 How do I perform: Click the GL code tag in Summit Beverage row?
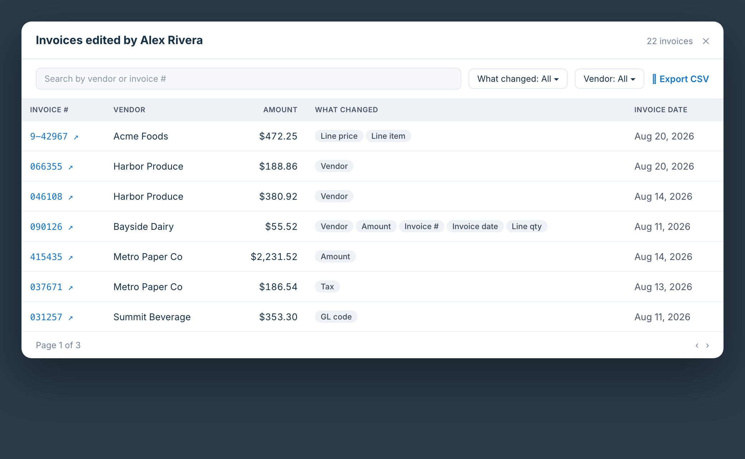pyautogui.click(x=336, y=317)
